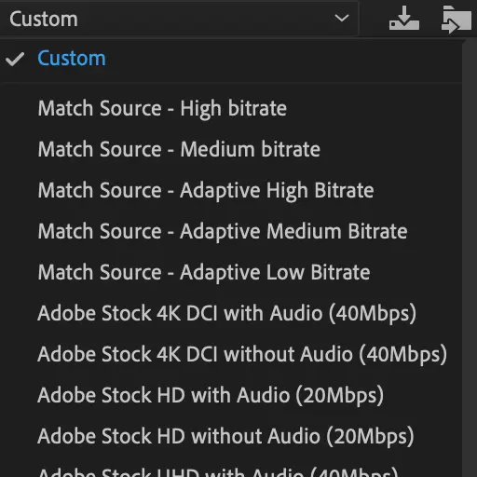Screen dimensions: 477x477
Task: Click the Save Preset download icon
Action: (404, 19)
